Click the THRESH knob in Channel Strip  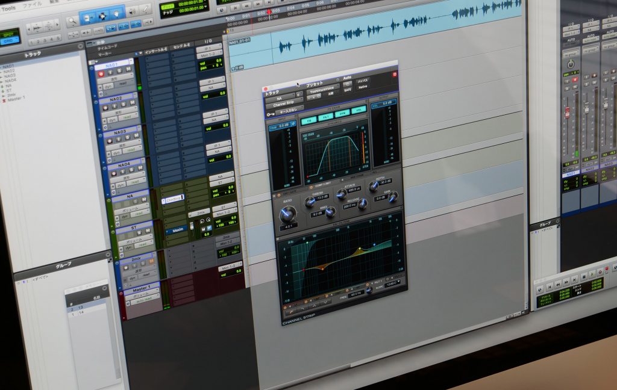click(310, 202)
